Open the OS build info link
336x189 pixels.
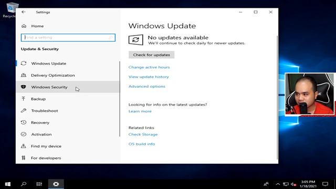click(142, 144)
